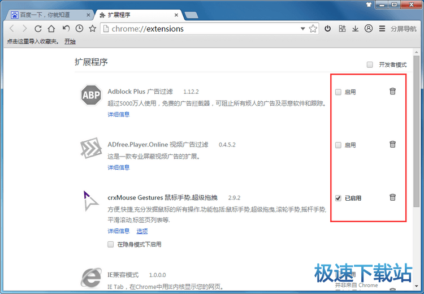The width and height of the screenshot is (424, 294).
Task: Toggle 开发者模式 checkbox
Action: pyautogui.click(x=370, y=64)
